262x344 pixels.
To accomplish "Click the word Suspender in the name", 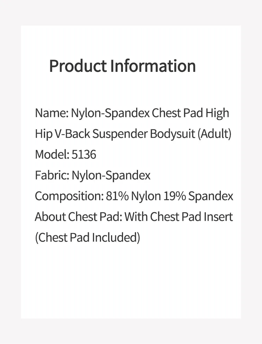I will pos(120,134).
